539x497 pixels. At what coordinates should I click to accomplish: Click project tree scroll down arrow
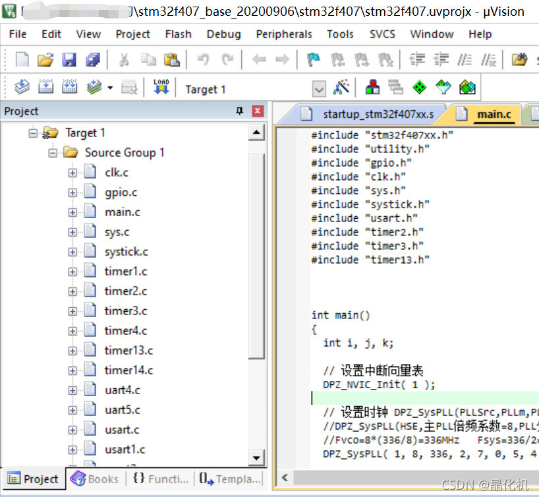click(256, 458)
